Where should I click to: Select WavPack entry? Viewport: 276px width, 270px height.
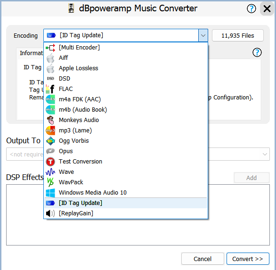pos(126,182)
